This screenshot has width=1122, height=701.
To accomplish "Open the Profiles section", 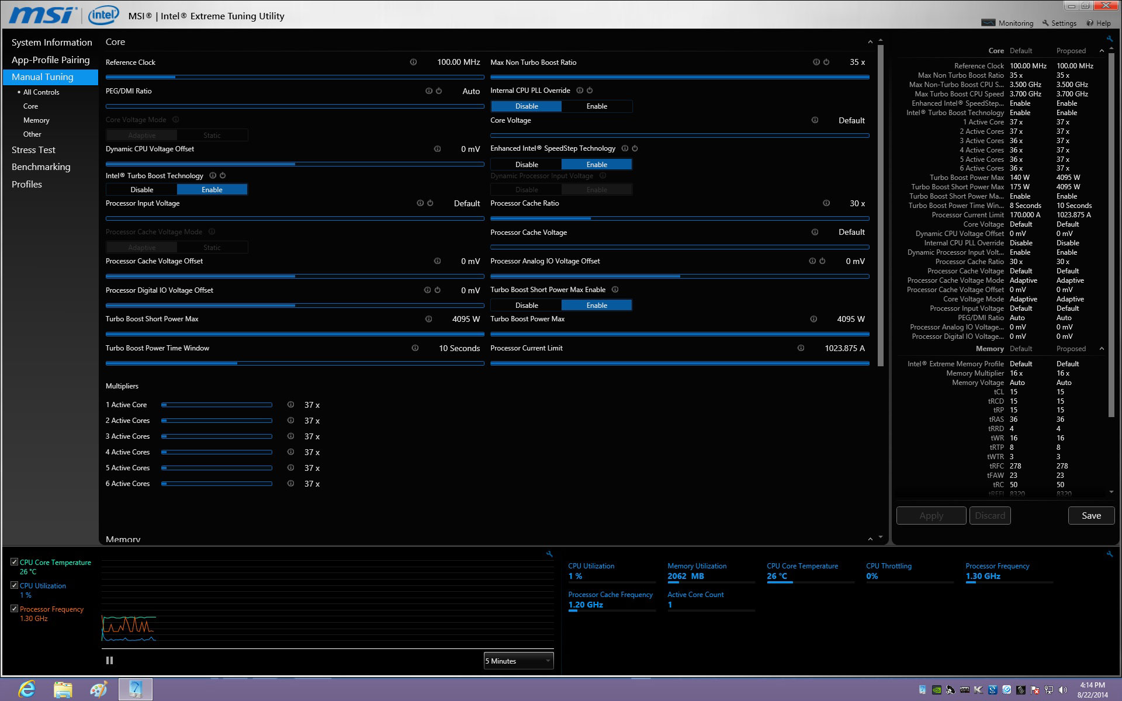I will [27, 185].
